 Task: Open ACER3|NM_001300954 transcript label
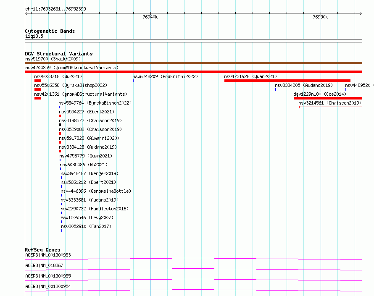(x=48, y=286)
